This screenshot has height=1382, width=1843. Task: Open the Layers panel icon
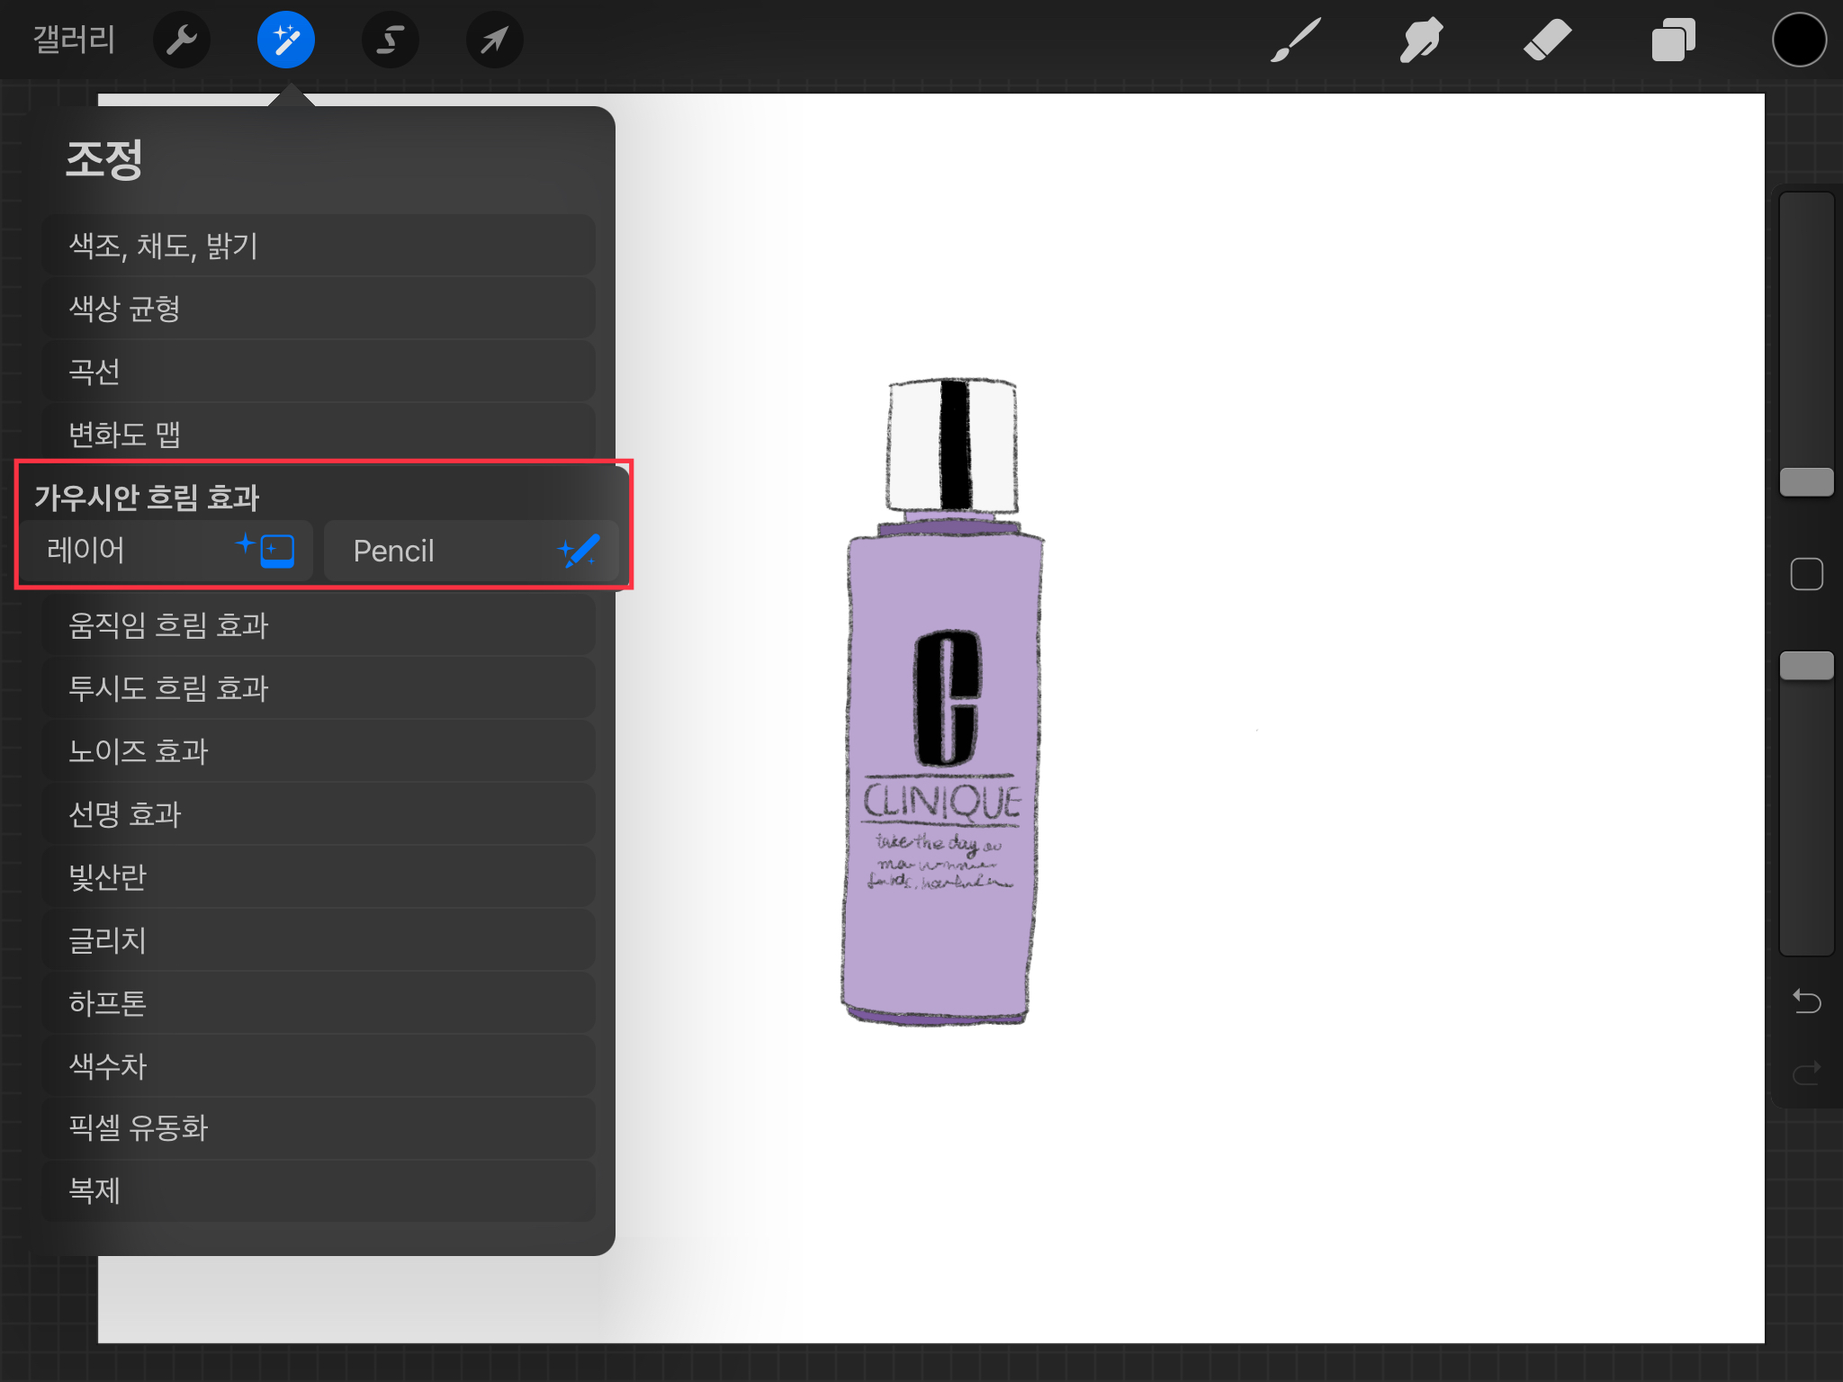(1673, 40)
